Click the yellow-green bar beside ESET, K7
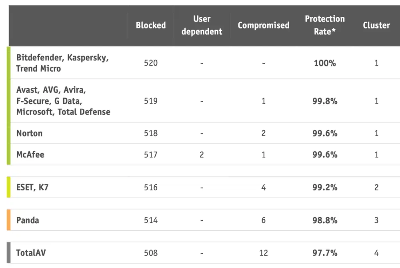This screenshot has height=268, width=400. click(x=8, y=187)
